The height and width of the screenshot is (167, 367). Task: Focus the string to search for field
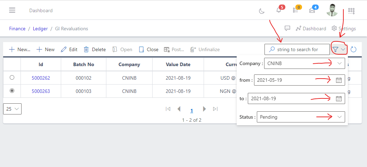(x=297, y=49)
